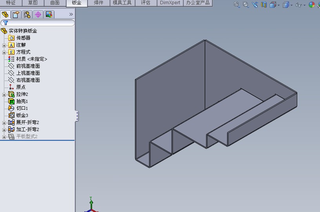Select 传感器 folder in tree
The image size is (320, 212).
point(23,38)
